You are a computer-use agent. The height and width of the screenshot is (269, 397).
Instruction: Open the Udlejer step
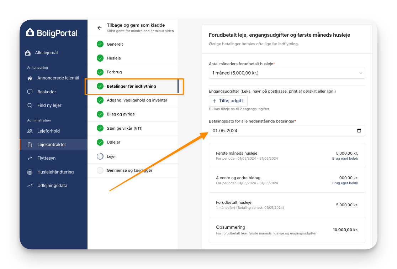[133, 142]
